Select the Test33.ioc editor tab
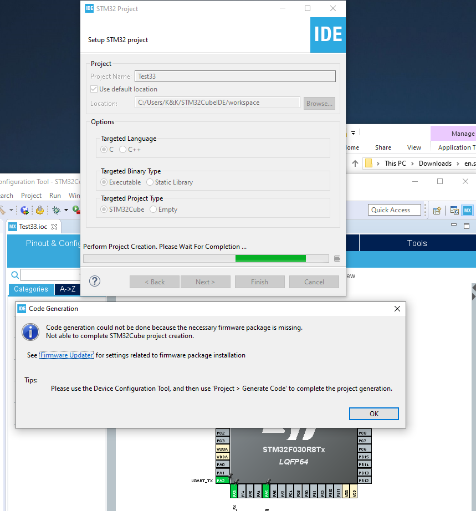 coord(33,227)
